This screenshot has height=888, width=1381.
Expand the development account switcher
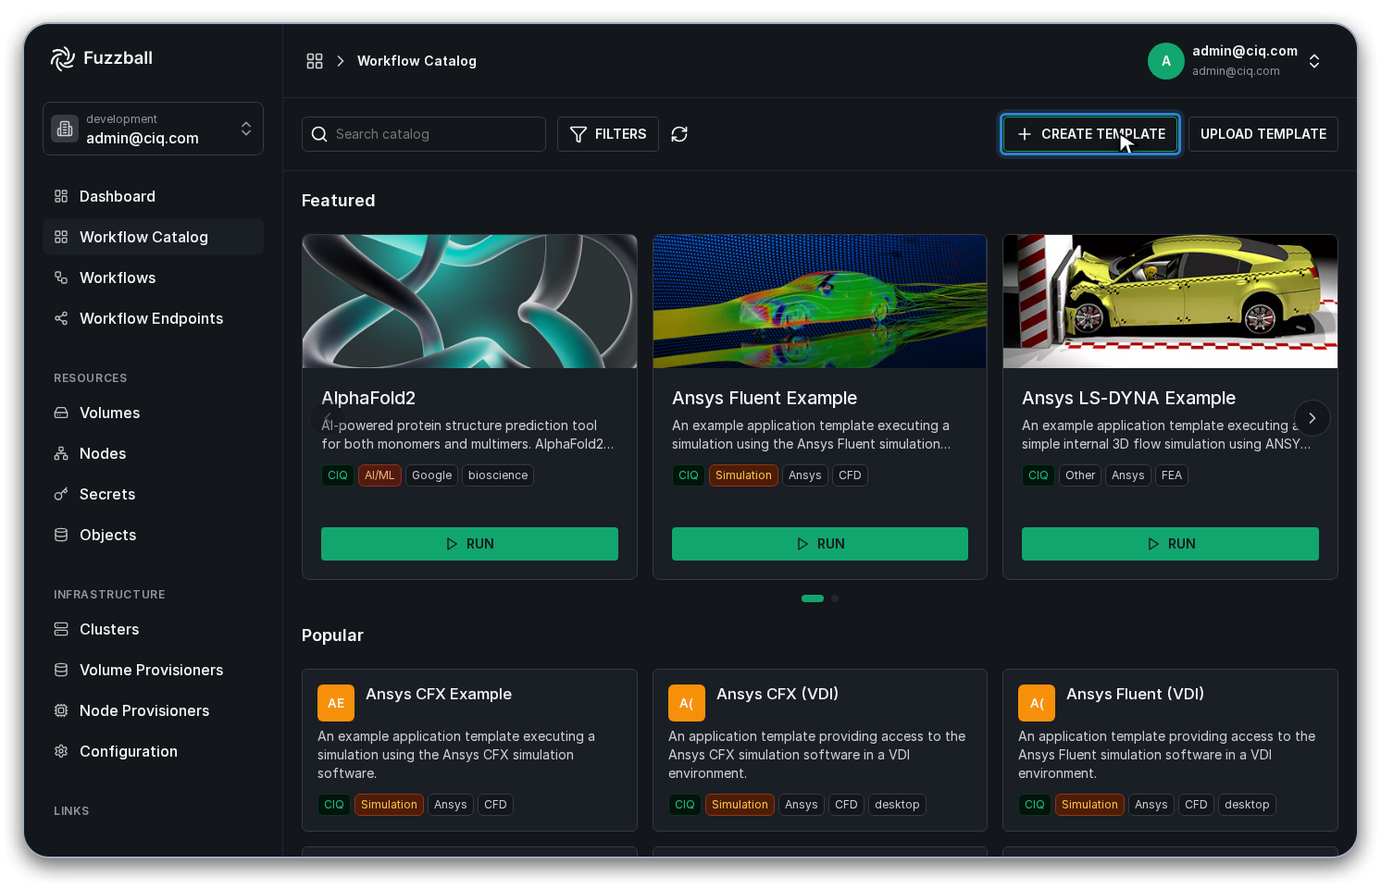click(x=153, y=129)
